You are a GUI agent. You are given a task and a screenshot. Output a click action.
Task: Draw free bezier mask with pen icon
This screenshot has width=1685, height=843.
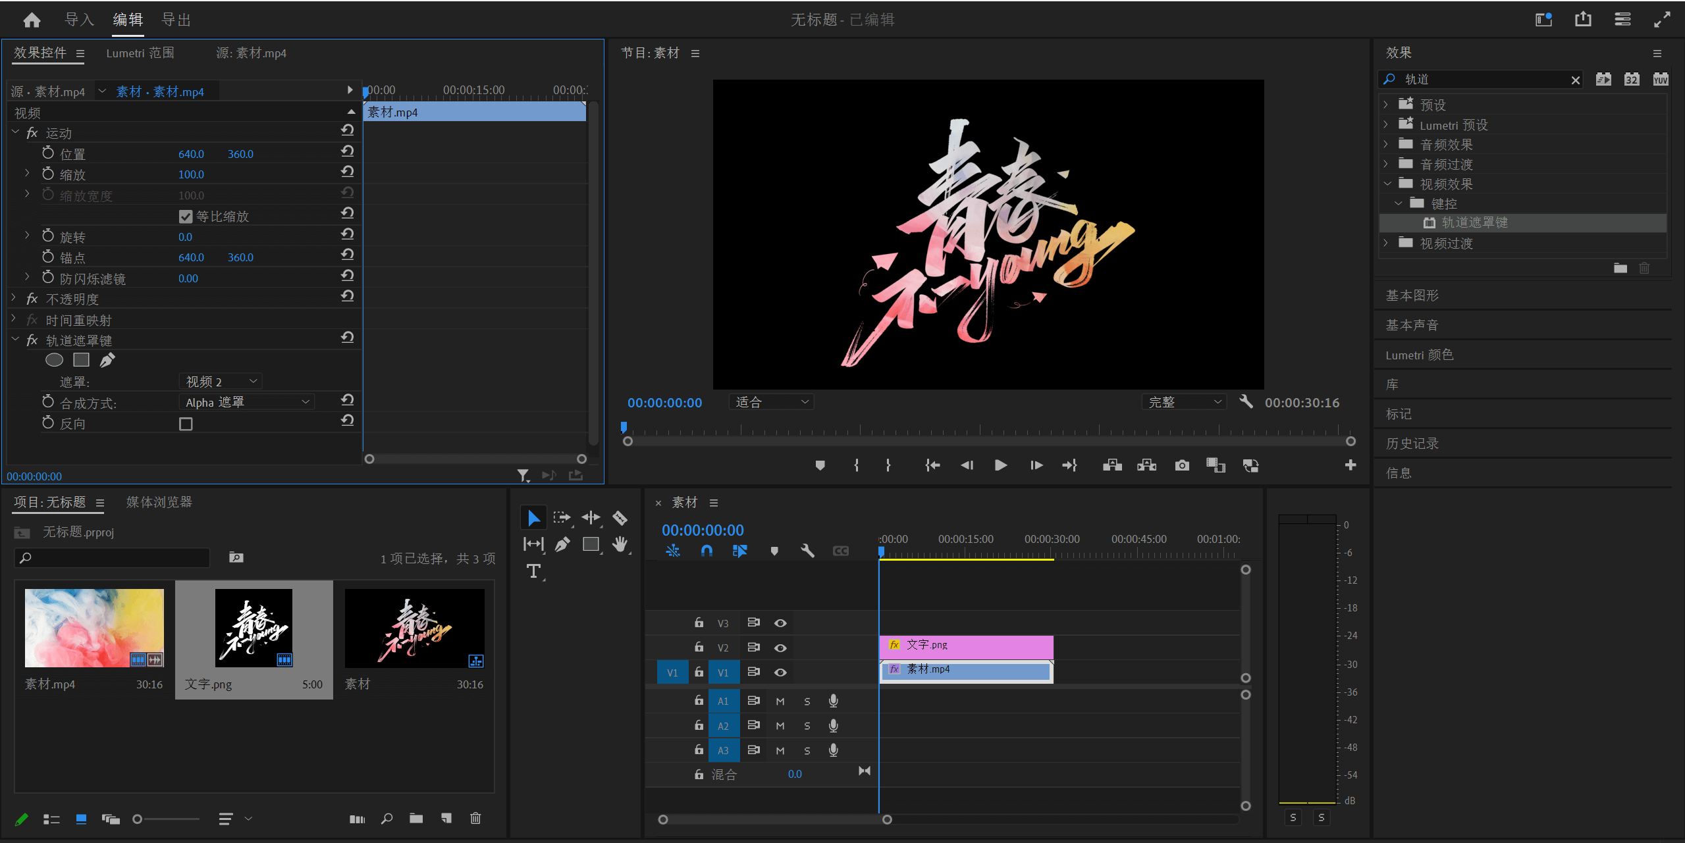pyautogui.click(x=107, y=360)
